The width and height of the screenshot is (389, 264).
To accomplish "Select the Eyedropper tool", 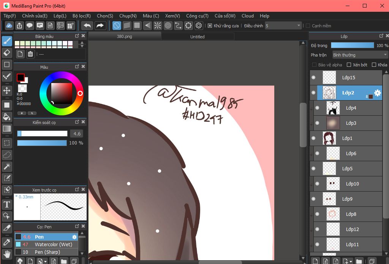I will [x=7, y=242].
